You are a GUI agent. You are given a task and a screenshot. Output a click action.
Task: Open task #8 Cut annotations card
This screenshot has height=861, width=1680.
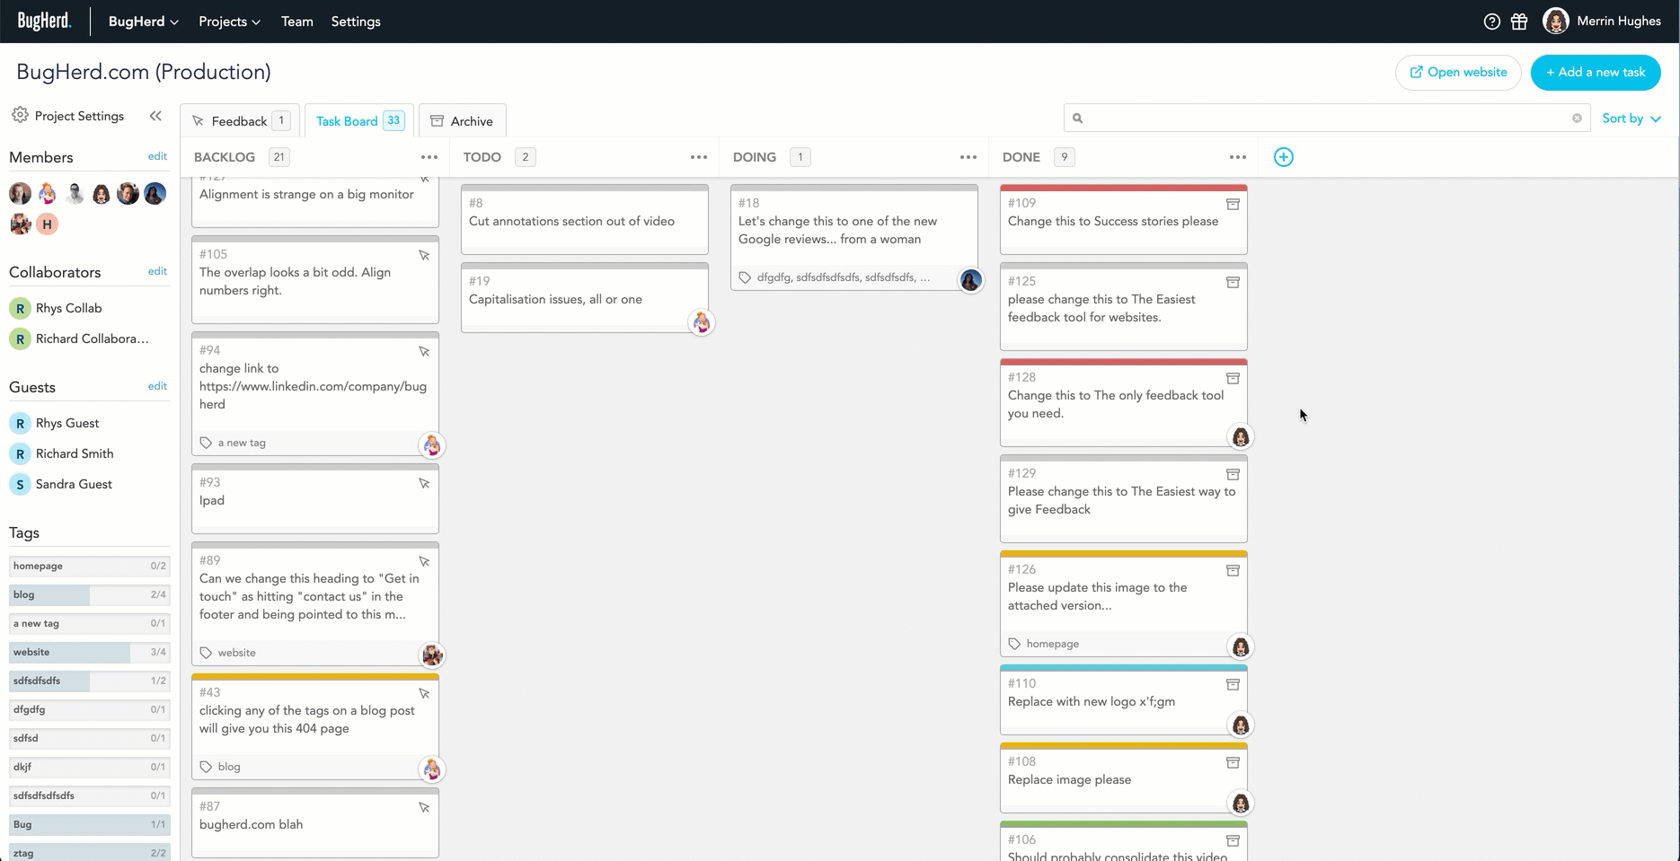585,220
